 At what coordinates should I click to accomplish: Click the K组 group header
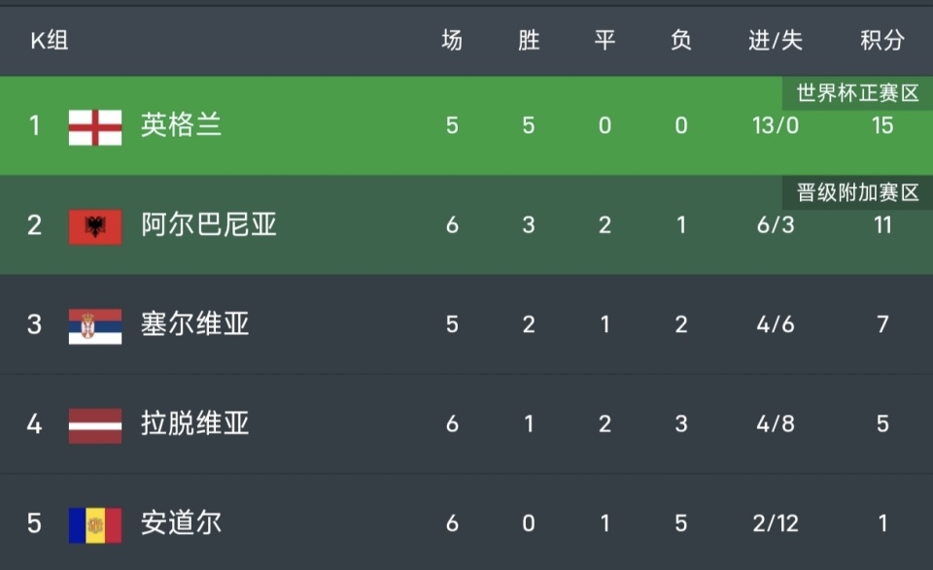point(49,41)
